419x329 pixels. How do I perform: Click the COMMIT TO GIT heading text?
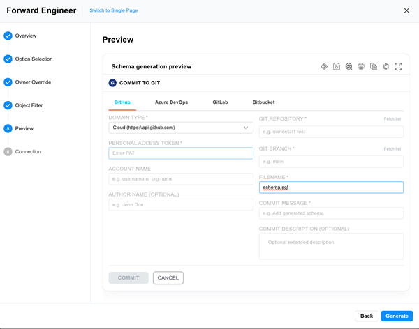pyautogui.click(x=140, y=83)
